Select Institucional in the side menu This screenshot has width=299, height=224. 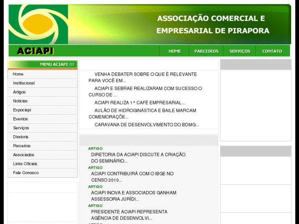(42, 83)
